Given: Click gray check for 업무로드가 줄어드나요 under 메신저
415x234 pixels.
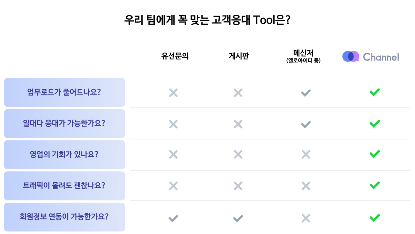Looking at the screenshot, I should (x=306, y=93).
